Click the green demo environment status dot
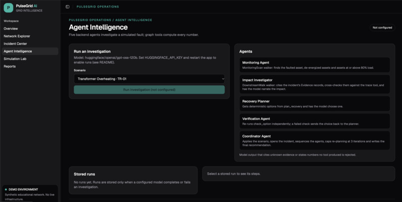The width and height of the screenshot is (402, 202). [x=6, y=190]
